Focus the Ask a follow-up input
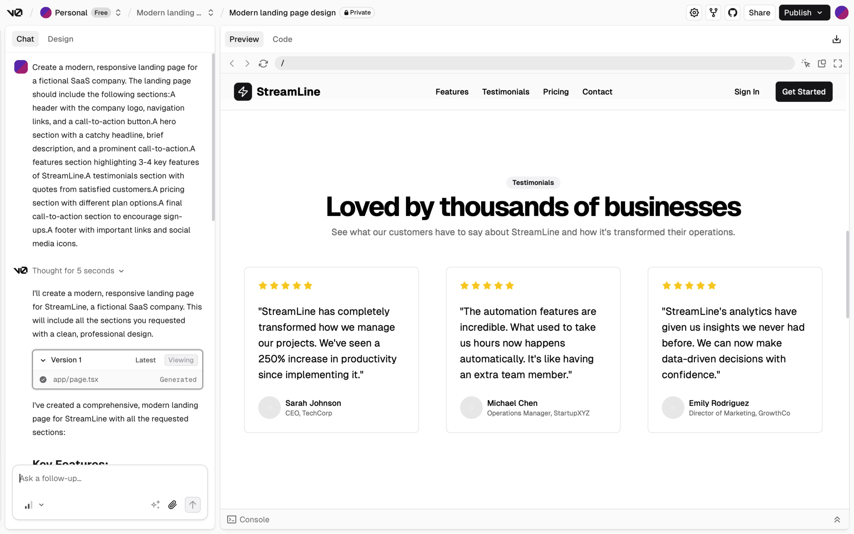Viewport: 854px width, 534px height. (109, 479)
